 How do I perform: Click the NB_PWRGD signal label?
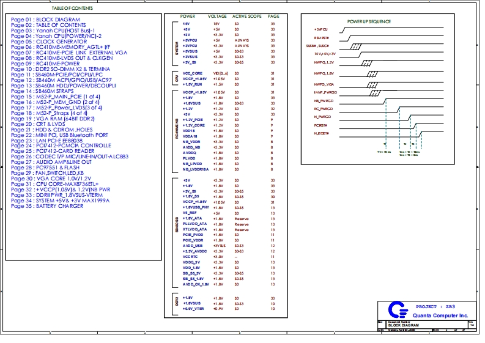point(323,100)
